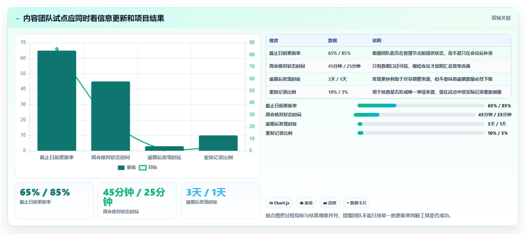Screen dimensions: 526x234
Task: Toggle the 基线 legend entry in the chart
Action: (x=127, y=167)
